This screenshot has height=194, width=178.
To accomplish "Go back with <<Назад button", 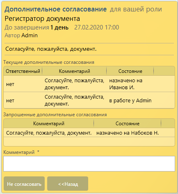I will coord(68,184).
